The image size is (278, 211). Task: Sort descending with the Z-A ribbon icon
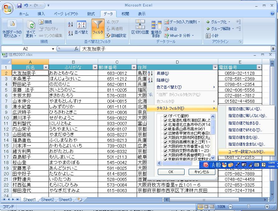click(x=71, y=33)
